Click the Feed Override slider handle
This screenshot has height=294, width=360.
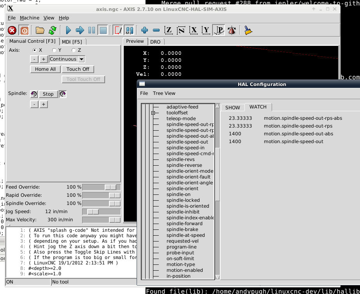(111, 187)
